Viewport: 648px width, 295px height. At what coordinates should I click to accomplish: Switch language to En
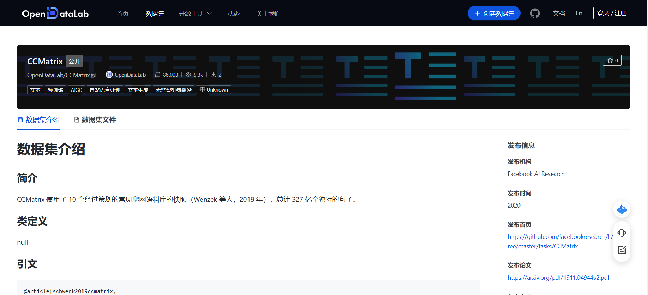pyautogui.click(x=579, y=13)
